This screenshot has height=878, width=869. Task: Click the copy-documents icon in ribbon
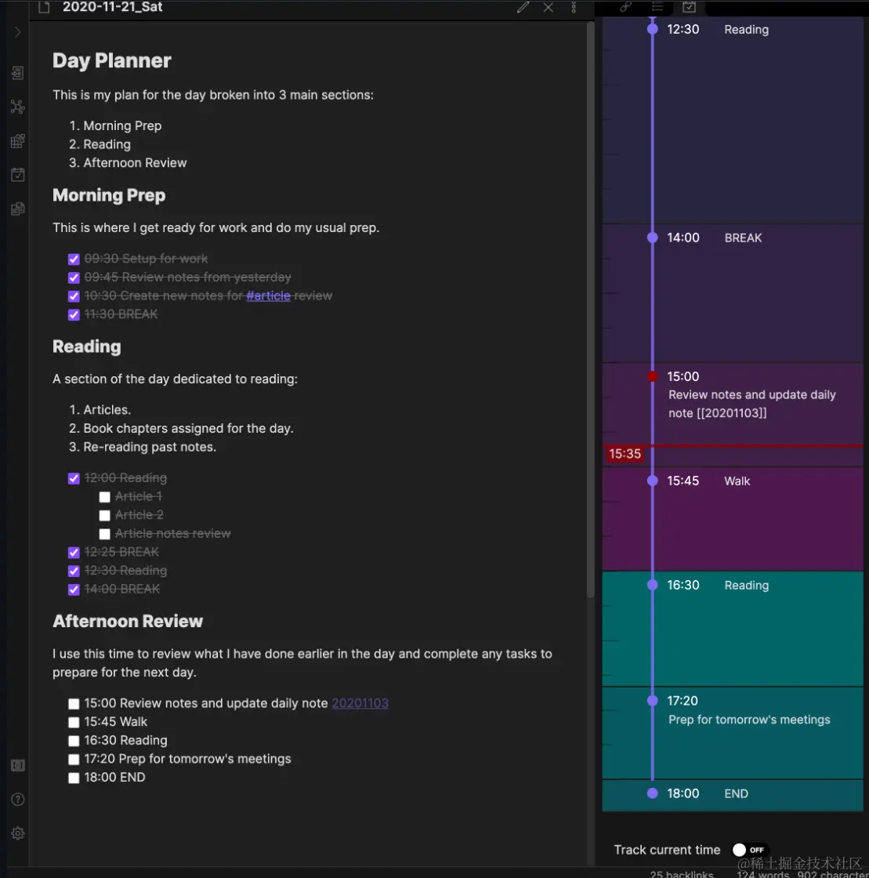(x=17, y=209)
